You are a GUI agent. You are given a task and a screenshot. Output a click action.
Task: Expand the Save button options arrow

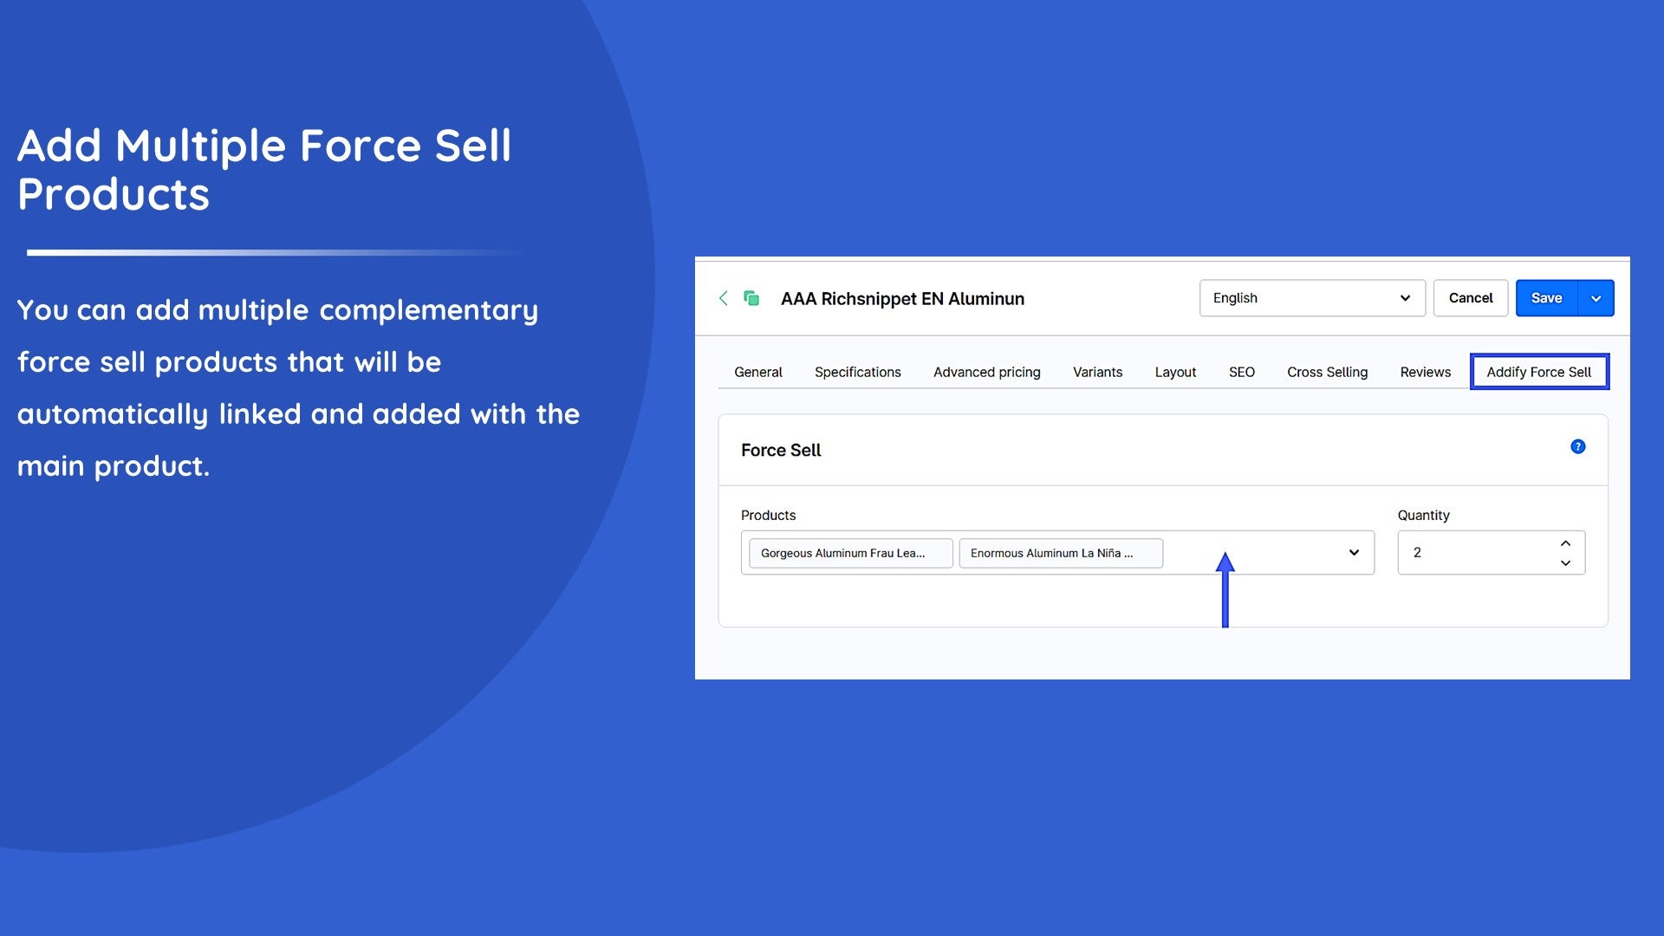pos(1596,298)
